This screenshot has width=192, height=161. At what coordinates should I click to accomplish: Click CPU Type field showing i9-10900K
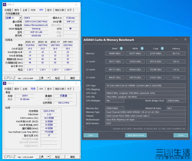[x=145, y=86]
